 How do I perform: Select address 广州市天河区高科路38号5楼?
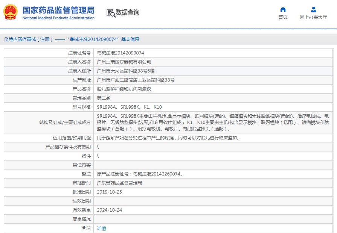click(x=126, y=71)
